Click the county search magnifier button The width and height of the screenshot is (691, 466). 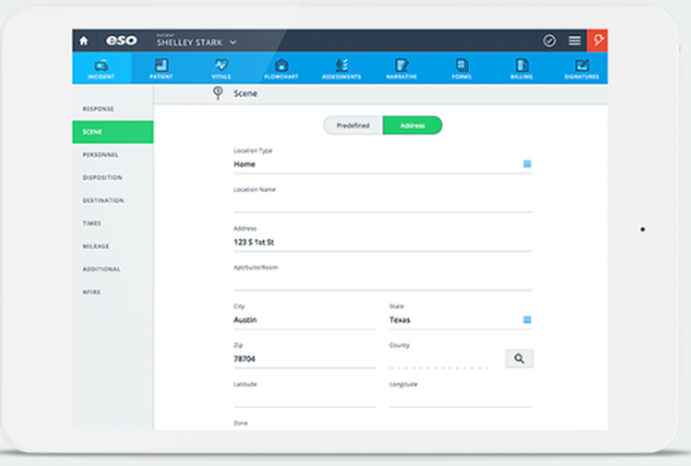(x=519, y=359)
